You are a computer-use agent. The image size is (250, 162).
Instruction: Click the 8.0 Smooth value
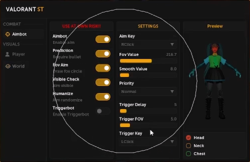click(x=173, y=69)
